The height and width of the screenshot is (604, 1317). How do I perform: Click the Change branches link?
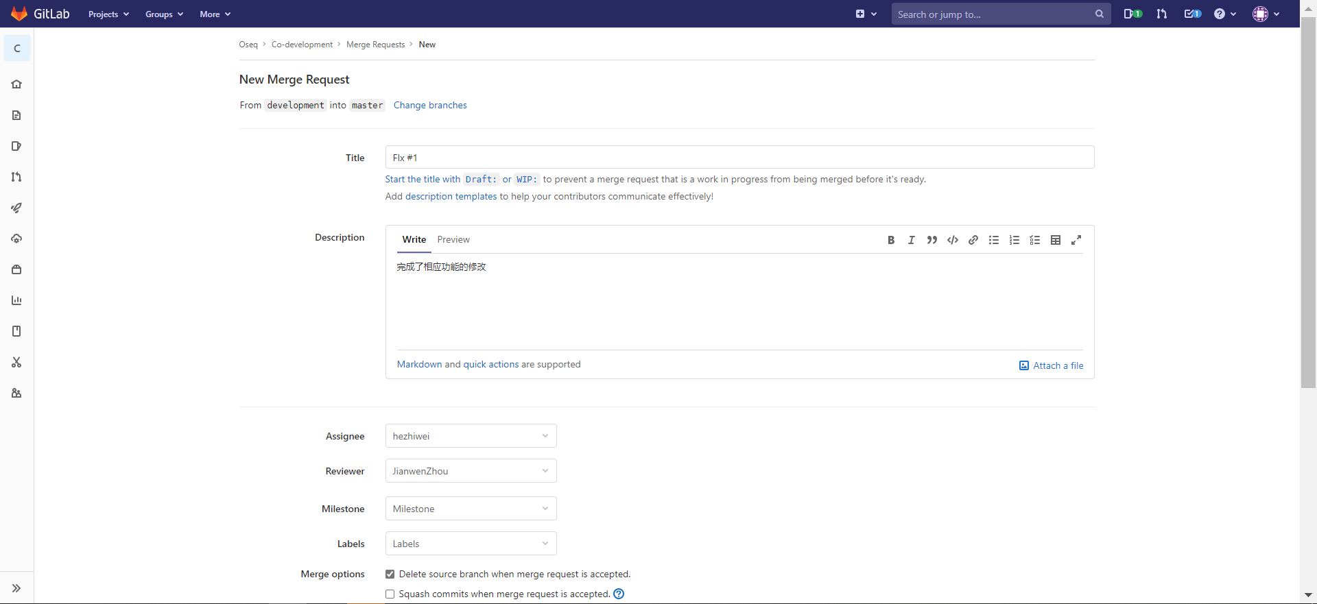click(x=430, y=105)
